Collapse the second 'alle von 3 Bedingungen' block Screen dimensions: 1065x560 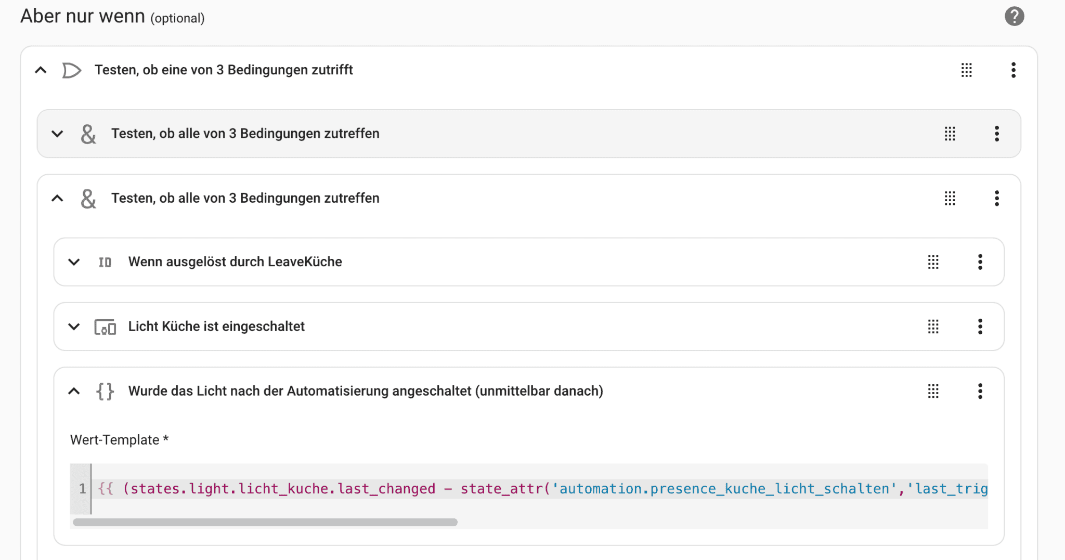[57, 198]
